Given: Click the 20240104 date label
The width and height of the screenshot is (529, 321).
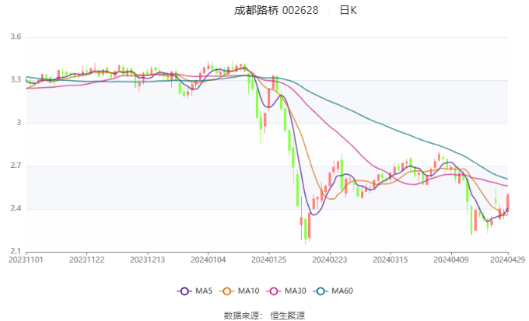Looking at the screenshot, I should point(208,260).
